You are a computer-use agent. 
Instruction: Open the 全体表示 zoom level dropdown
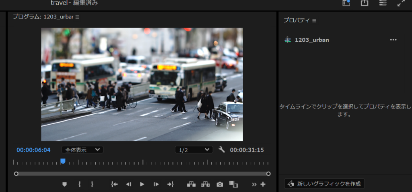pos(82,150)
